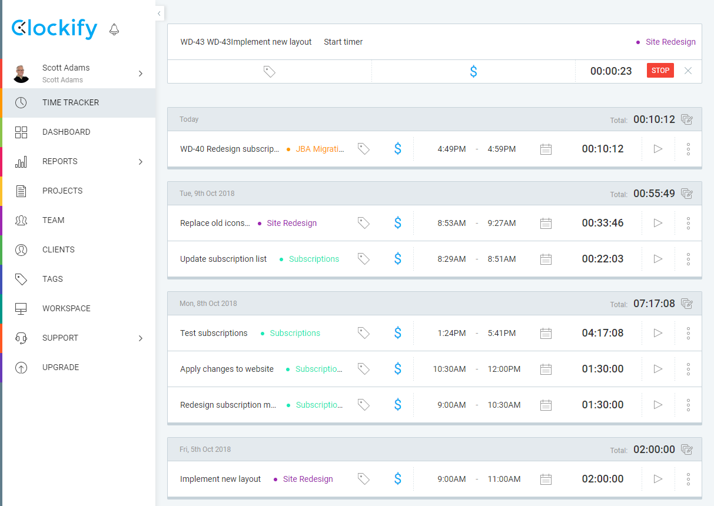
Task: Bulk edit Fri, 5th Oct entries icon
Action: click(x=687, y=450)
